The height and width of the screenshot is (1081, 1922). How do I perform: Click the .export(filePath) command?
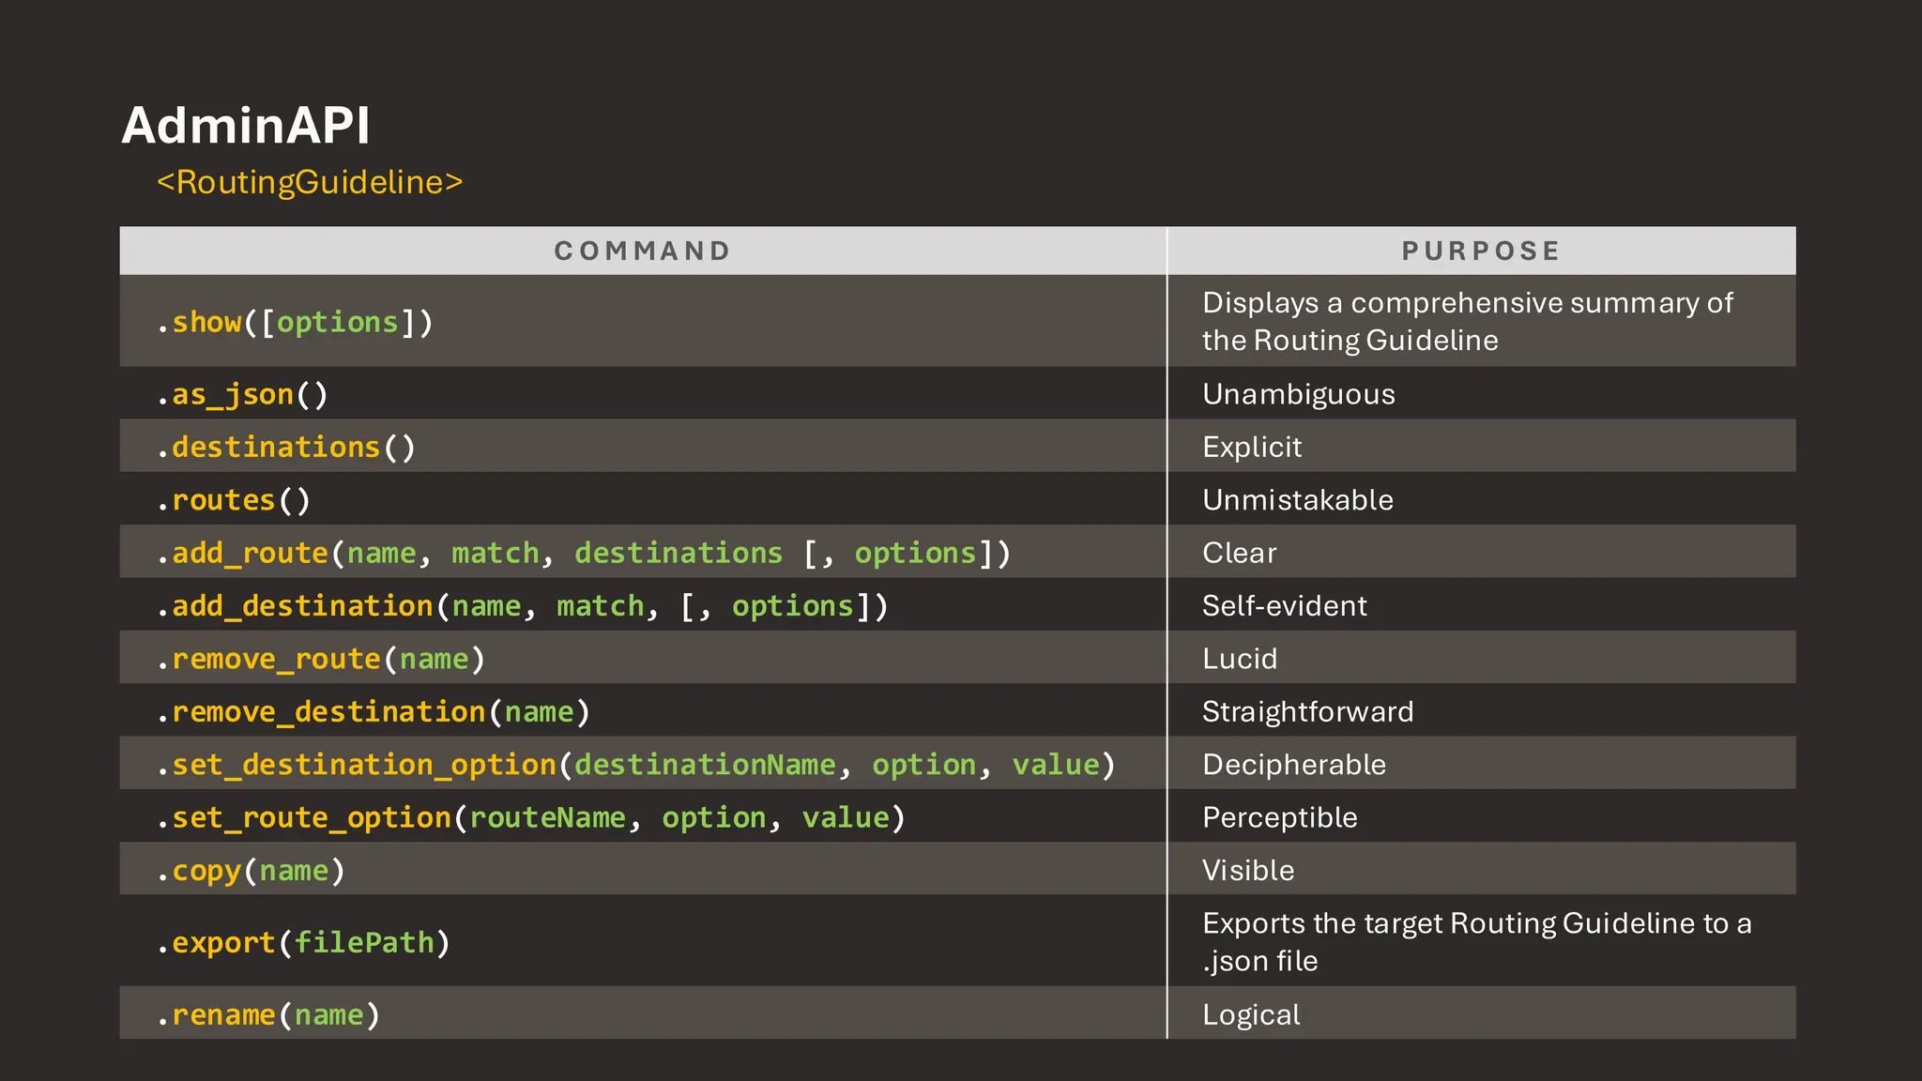(x=303, y=942)
